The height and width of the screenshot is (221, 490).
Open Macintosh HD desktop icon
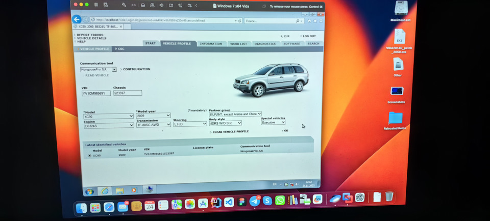[401, 9]
